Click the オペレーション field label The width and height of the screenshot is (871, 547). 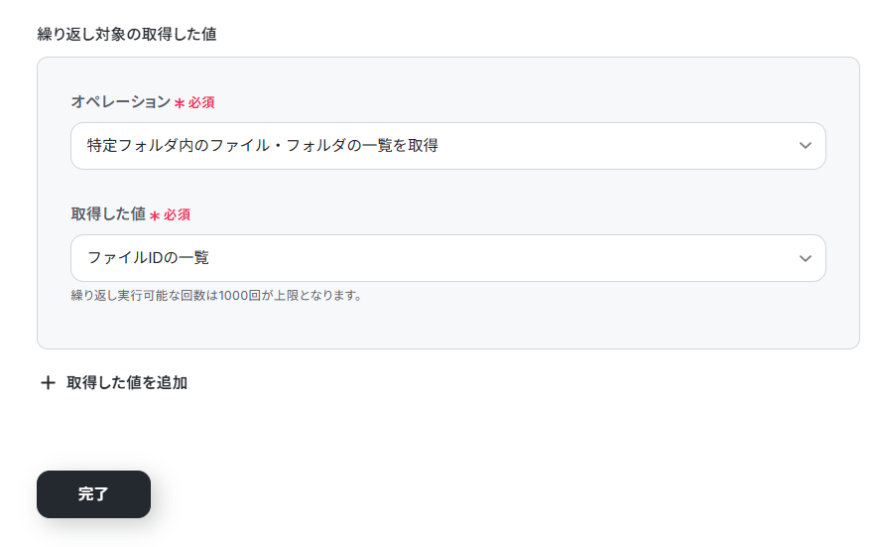pyautogui.click(x=121, y=101)
